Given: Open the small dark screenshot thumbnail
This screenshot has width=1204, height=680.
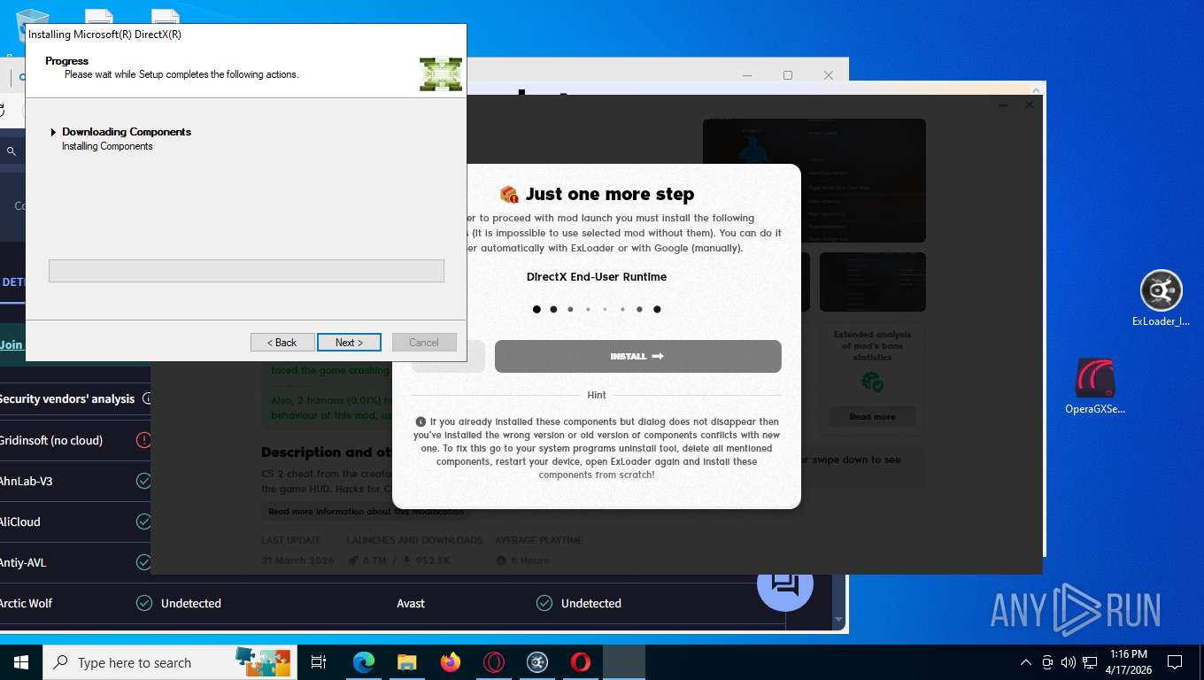Looking at the screenshot, I should click(872, 282).
